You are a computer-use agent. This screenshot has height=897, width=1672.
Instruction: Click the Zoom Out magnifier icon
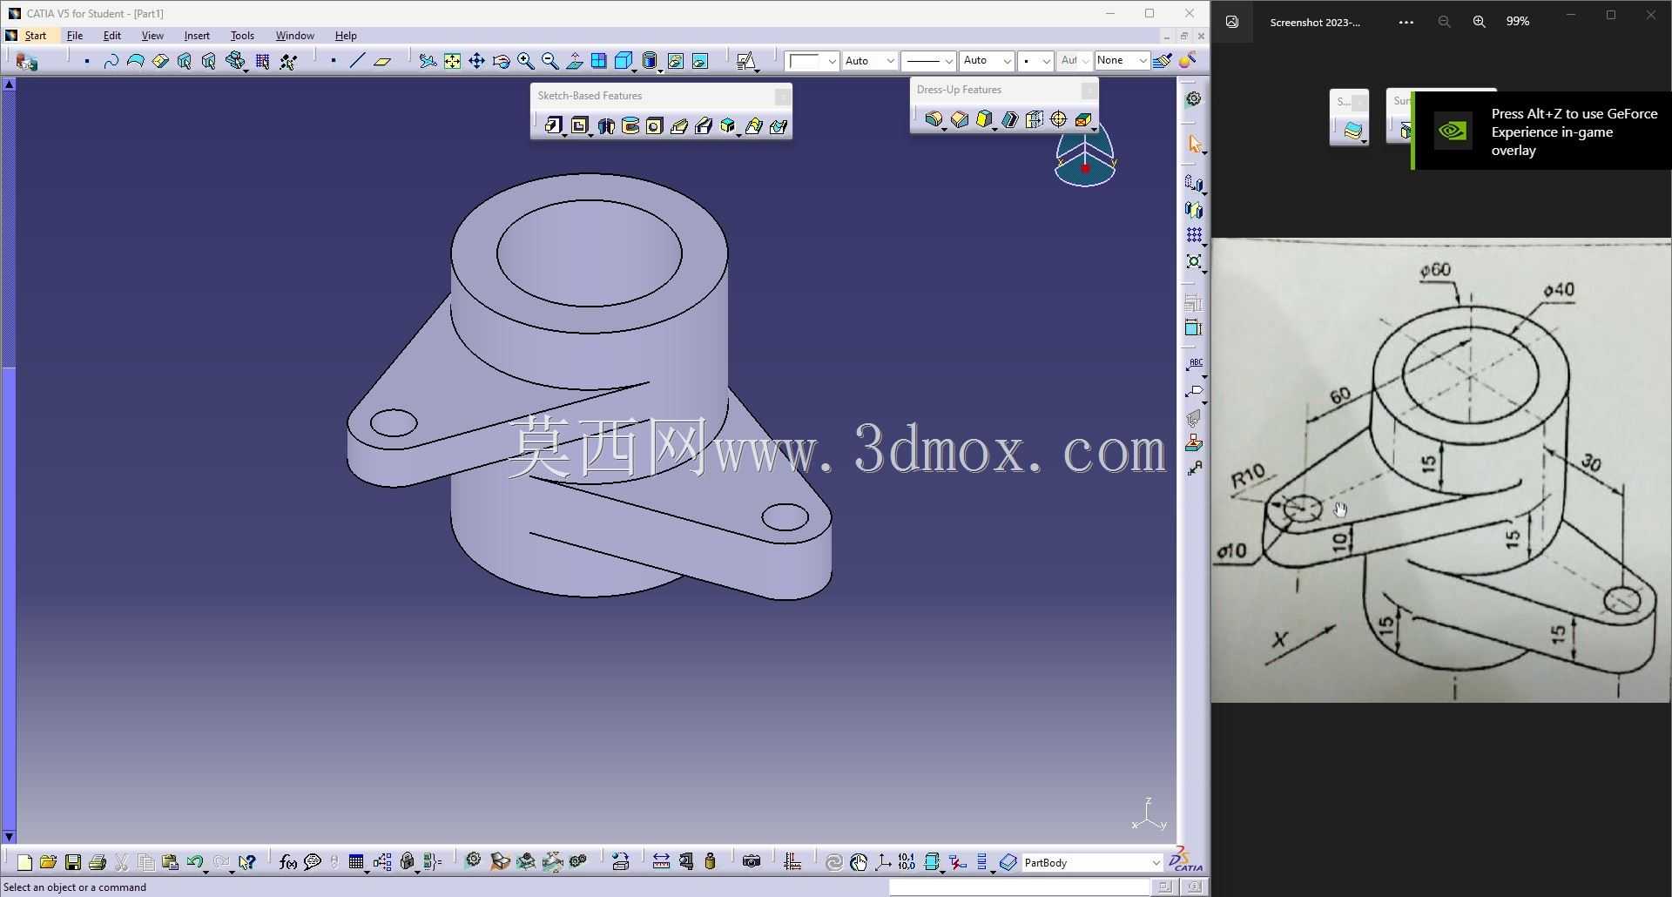pos(549,61)
